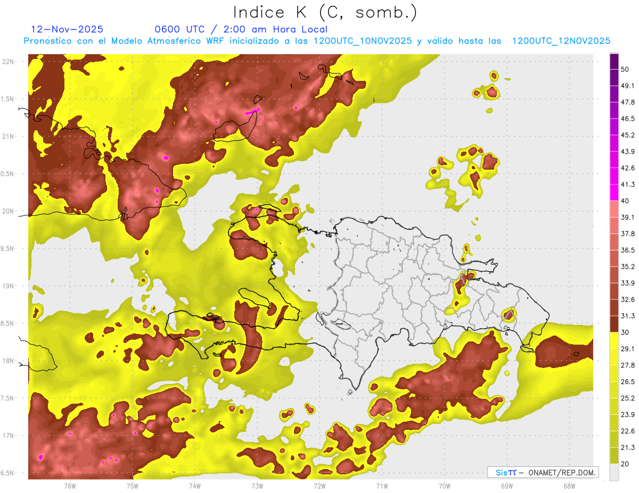Pick the dark purple colorbar band between 49.1 and 50
Viewport: 639px width, 493px height.
614,77
